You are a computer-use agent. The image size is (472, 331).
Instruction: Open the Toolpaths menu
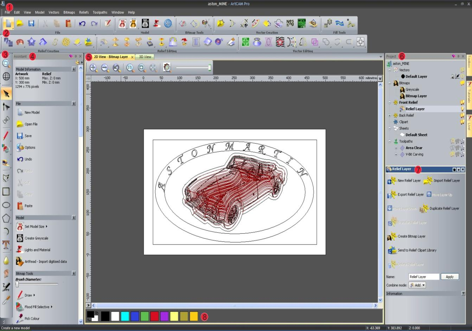pos(100,12)
